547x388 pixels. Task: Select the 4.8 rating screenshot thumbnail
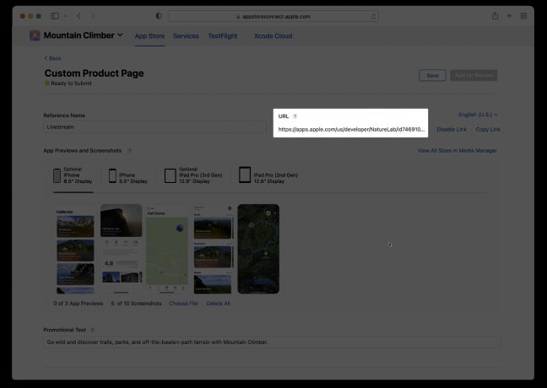pos(121,249)
